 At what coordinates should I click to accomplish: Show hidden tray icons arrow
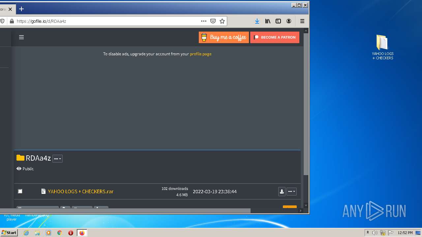coord(368,233)
